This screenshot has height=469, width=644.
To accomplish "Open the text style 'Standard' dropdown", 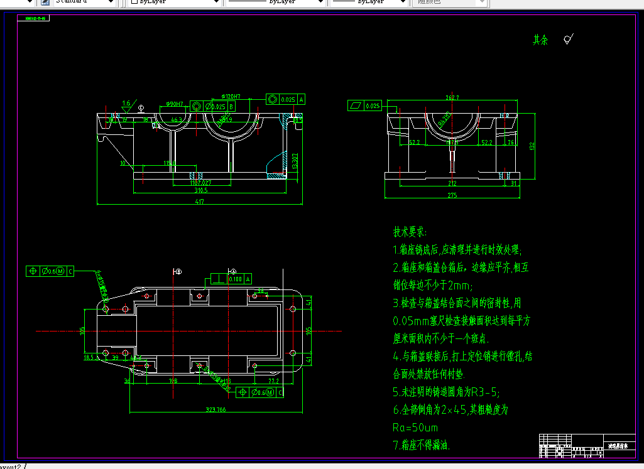I will click(110, 2).
